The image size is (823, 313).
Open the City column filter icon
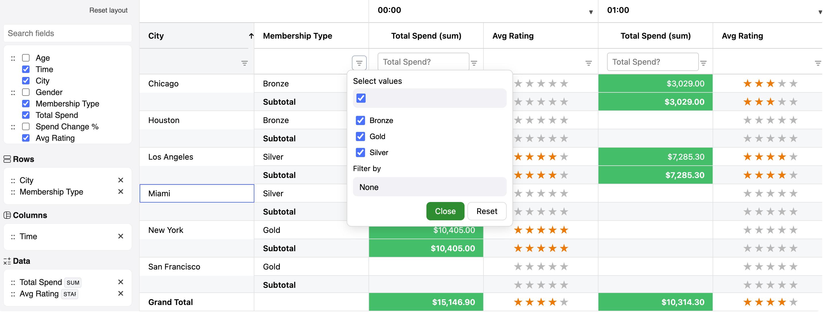pos(244,63)
